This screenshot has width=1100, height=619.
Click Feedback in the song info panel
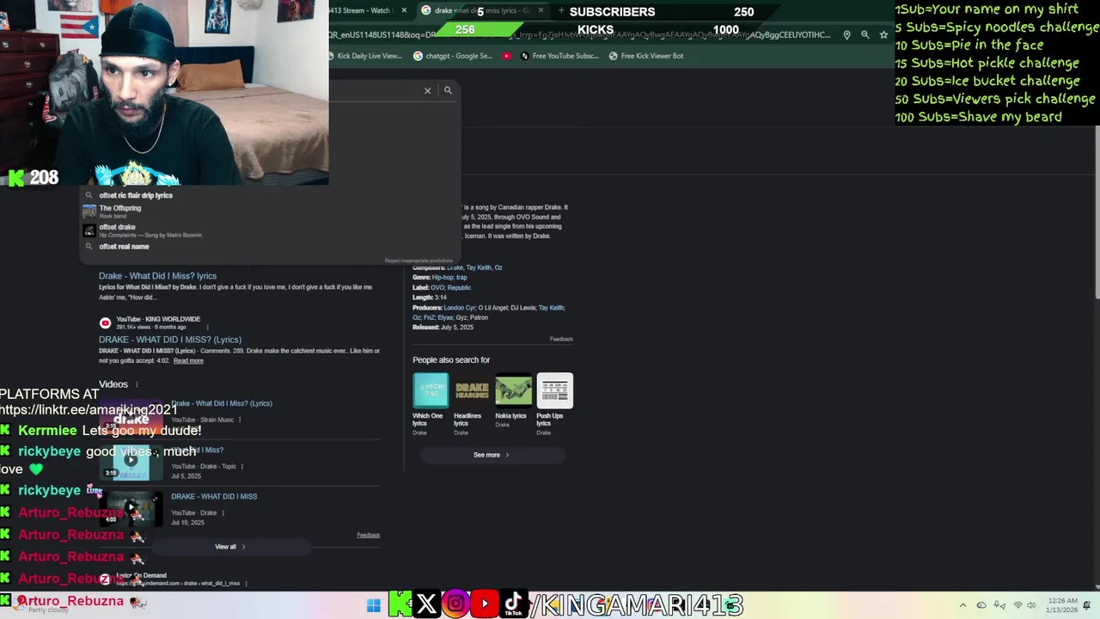tap(561, 339)
